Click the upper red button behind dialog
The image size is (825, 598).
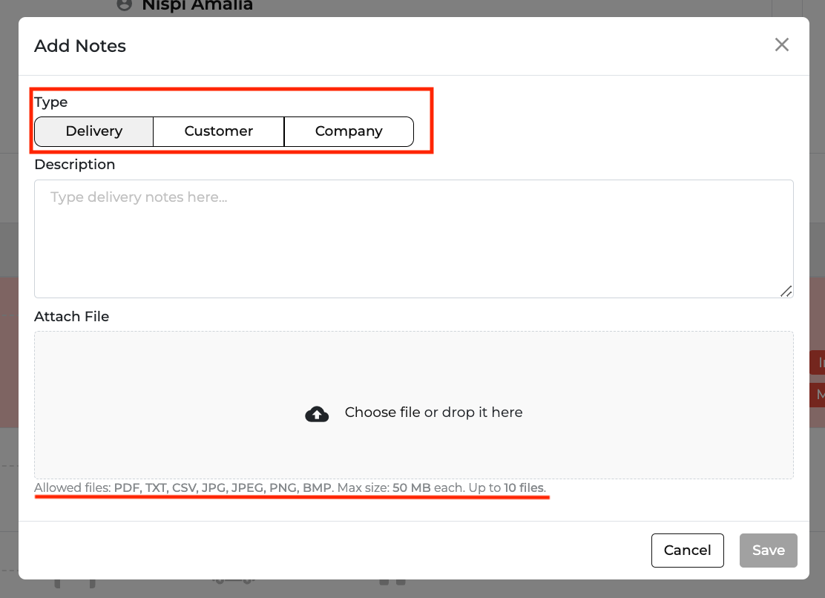(x=818, y=363)
